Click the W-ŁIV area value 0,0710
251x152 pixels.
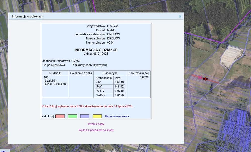(x=119, y=91)
